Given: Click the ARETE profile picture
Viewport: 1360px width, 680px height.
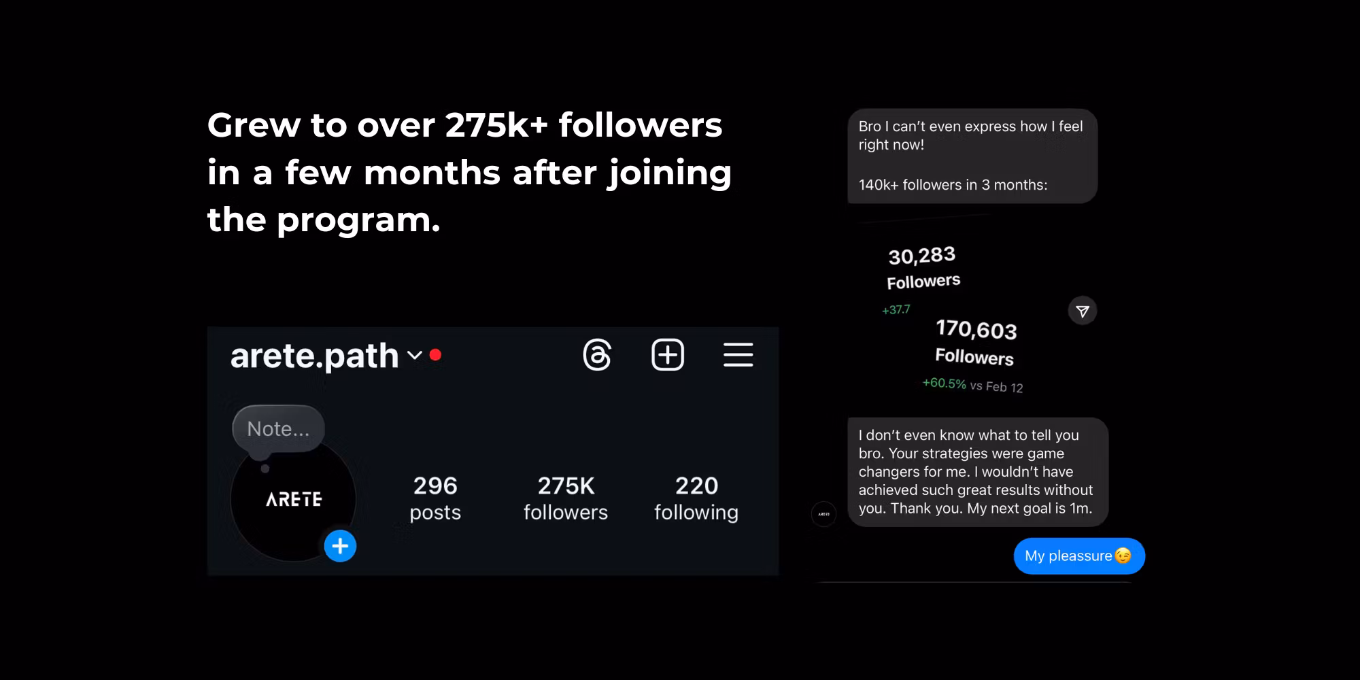Looking at the screenshot, I should [293, 501].
